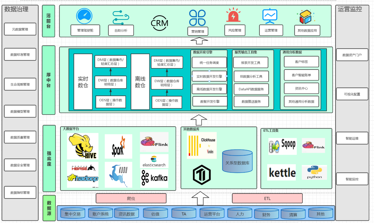Viewport: 374px width, 223px height.
Task: Click the 数据指标管理 box
Action: [20, 192]
